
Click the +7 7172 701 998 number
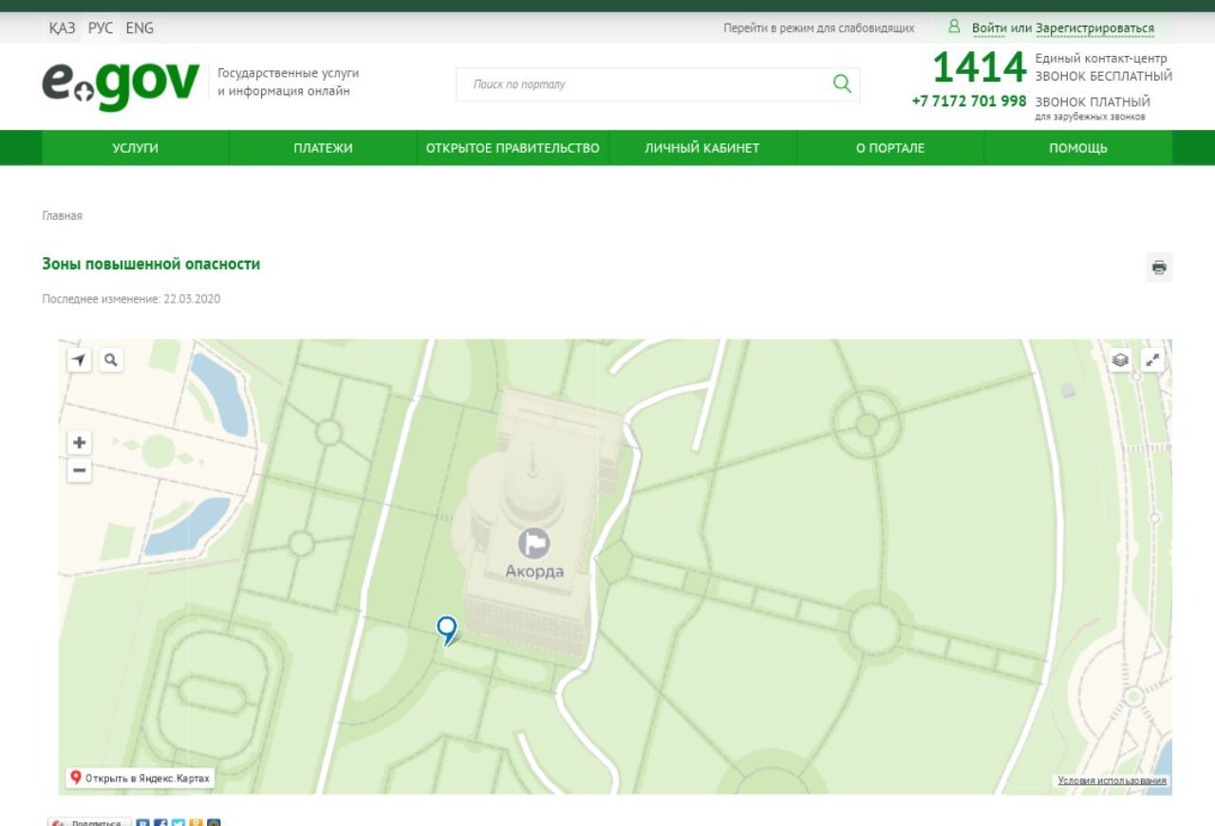coord(969,101)
